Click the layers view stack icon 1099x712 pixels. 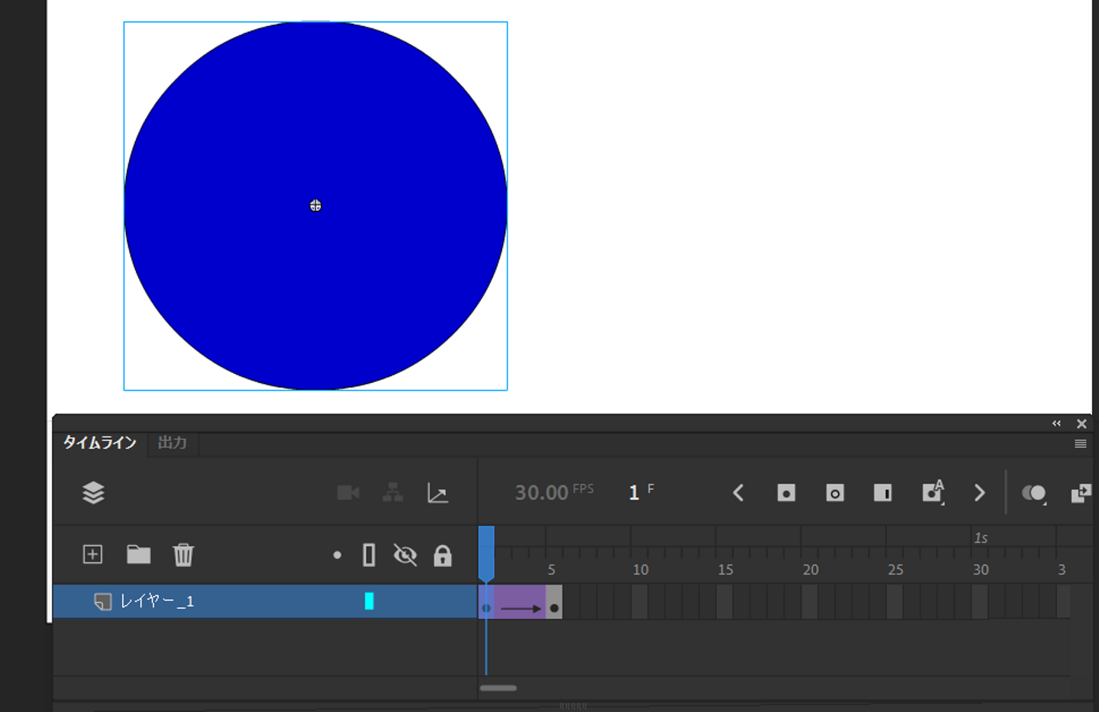point(93,493)
